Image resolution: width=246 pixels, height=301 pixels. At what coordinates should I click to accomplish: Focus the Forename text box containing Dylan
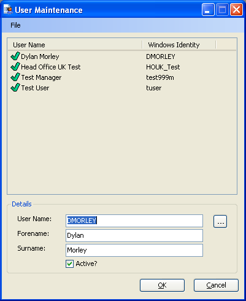point(134,235)
